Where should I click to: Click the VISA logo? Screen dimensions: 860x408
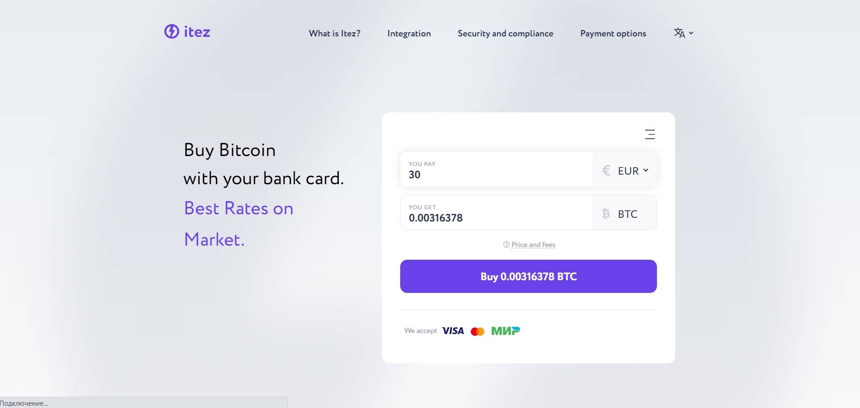tap(453, 331)
